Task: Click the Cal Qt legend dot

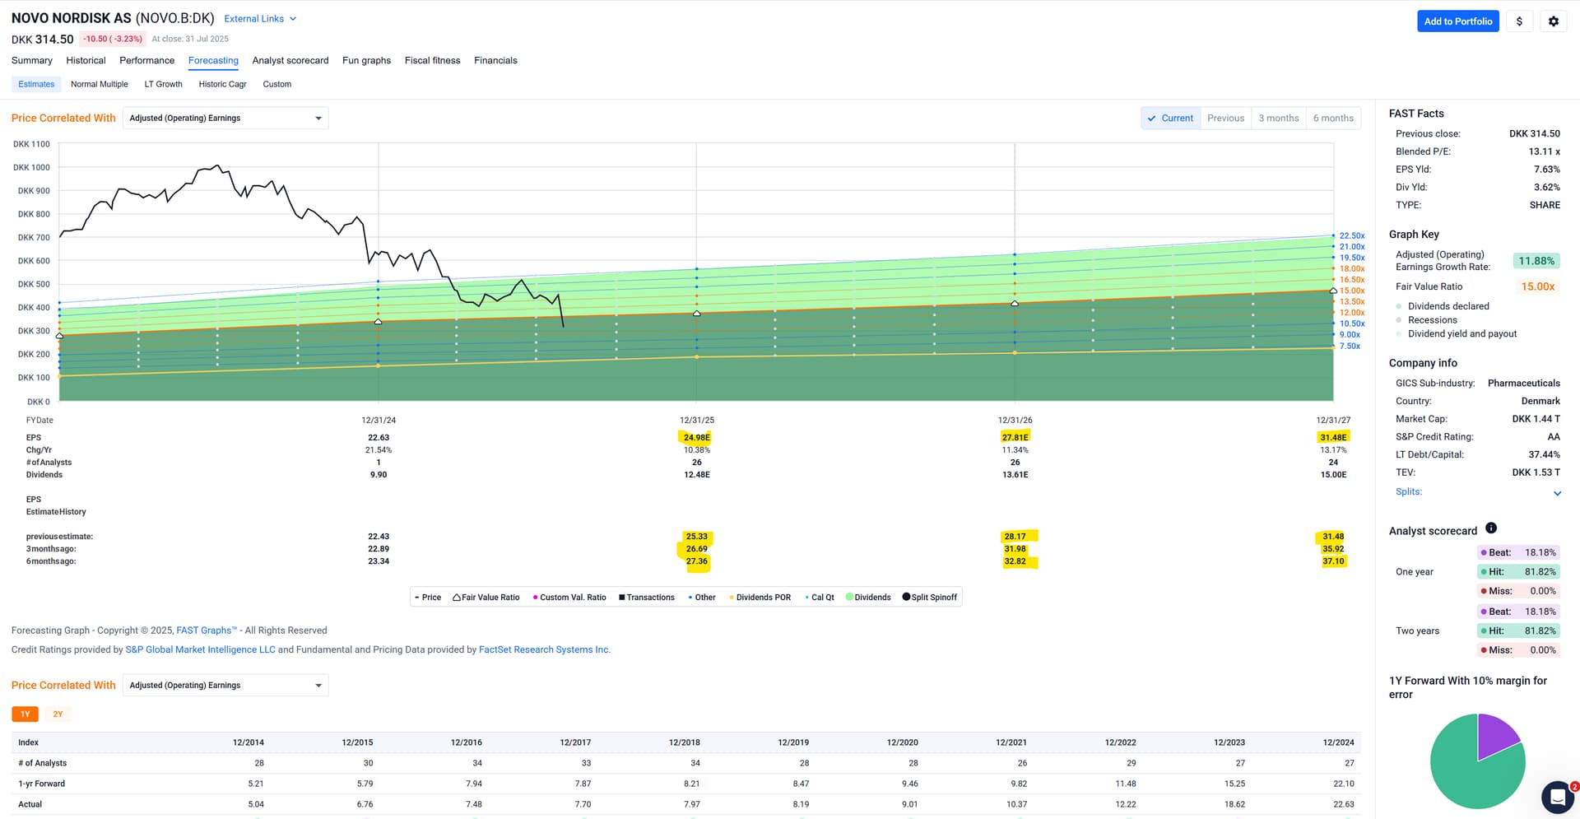Action: point(807,598)
